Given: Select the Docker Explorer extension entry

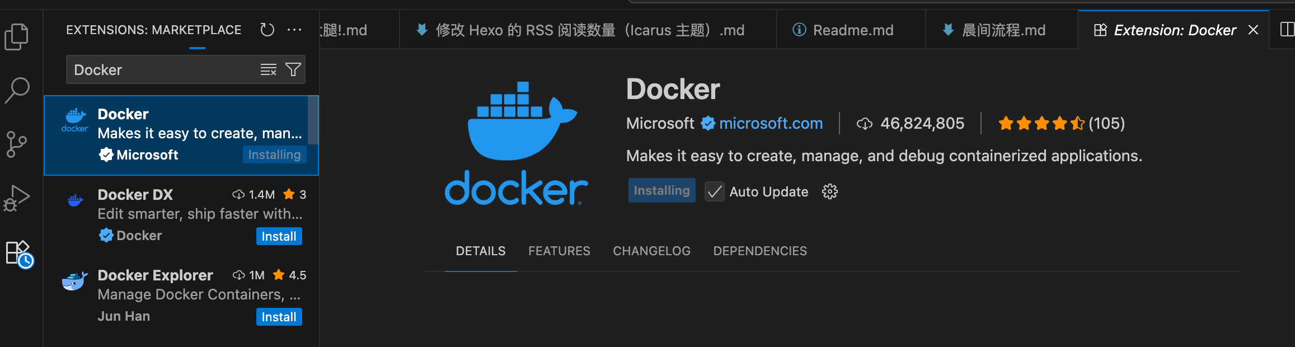Looking at the screenshot, I should (181, 296).
